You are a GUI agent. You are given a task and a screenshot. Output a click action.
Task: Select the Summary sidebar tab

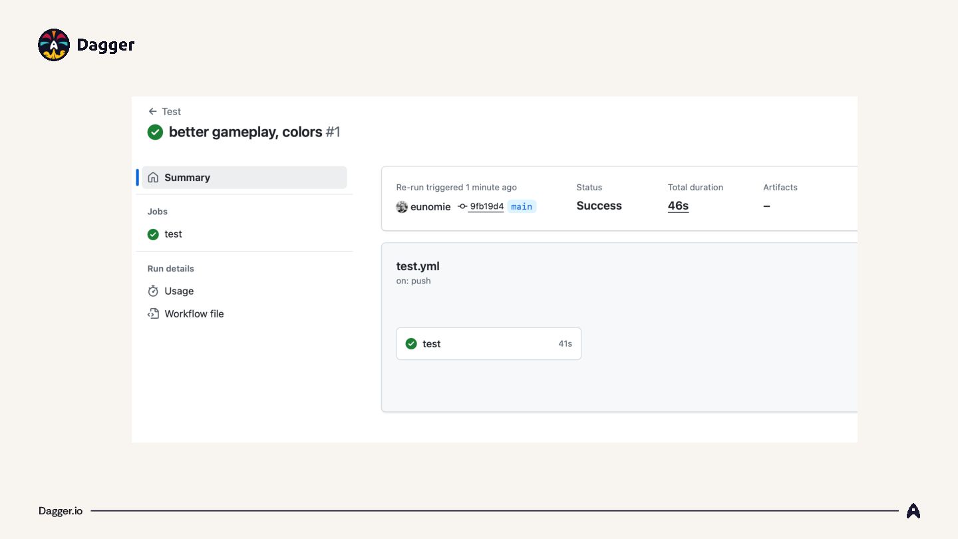[x=243, y=178]
